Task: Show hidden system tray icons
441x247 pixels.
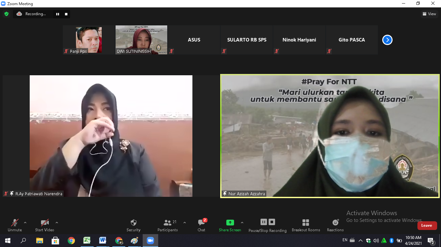Action: 361,240
